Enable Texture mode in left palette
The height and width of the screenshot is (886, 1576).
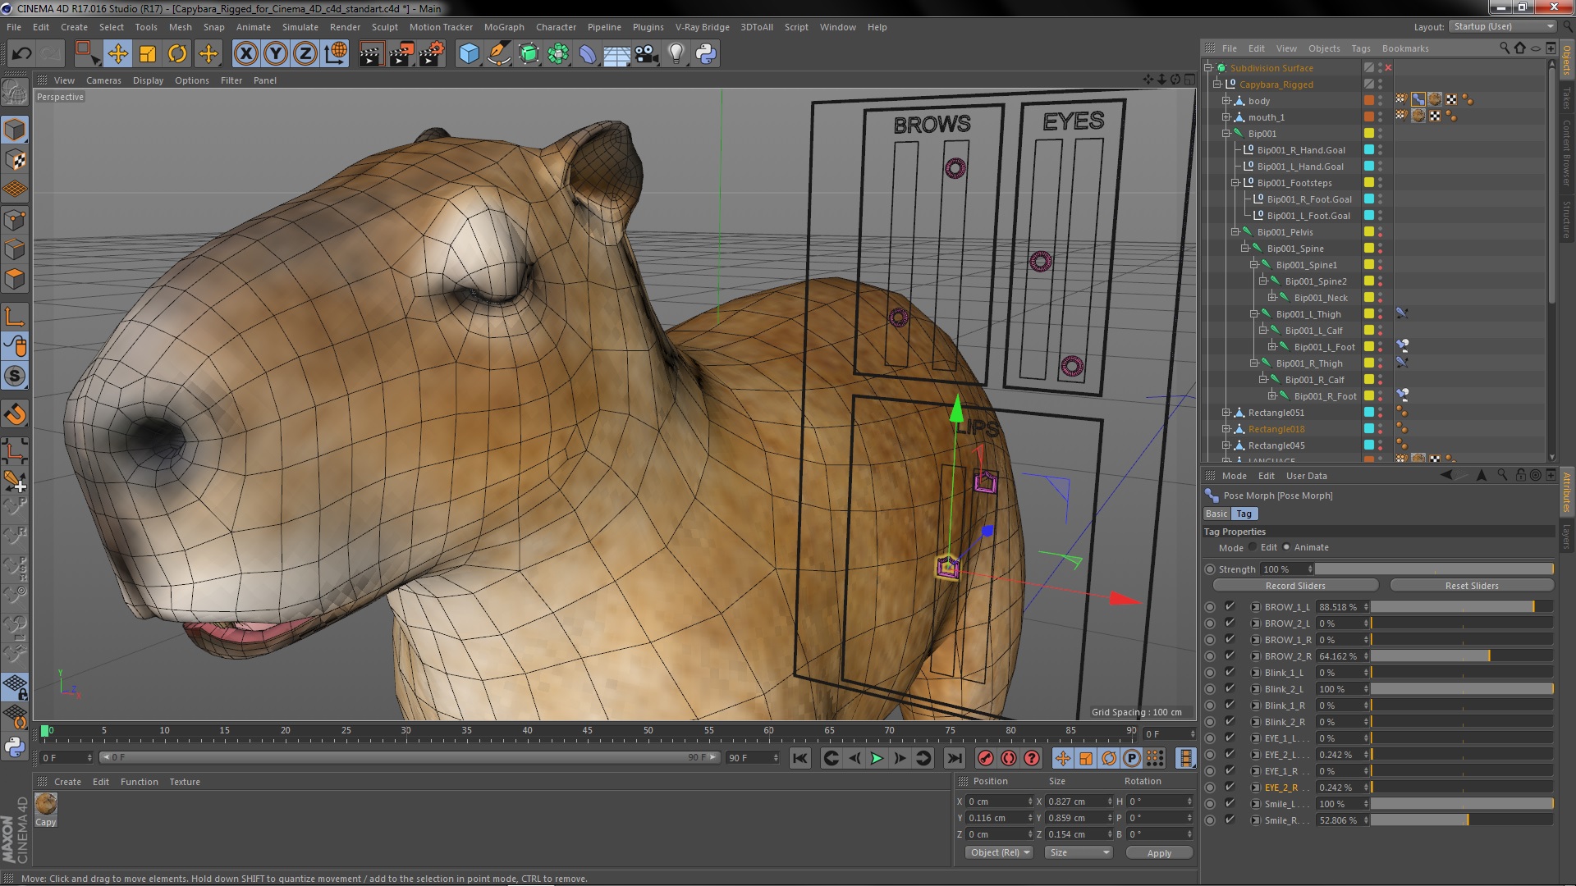pyautogui.click(x=15, y=159)
